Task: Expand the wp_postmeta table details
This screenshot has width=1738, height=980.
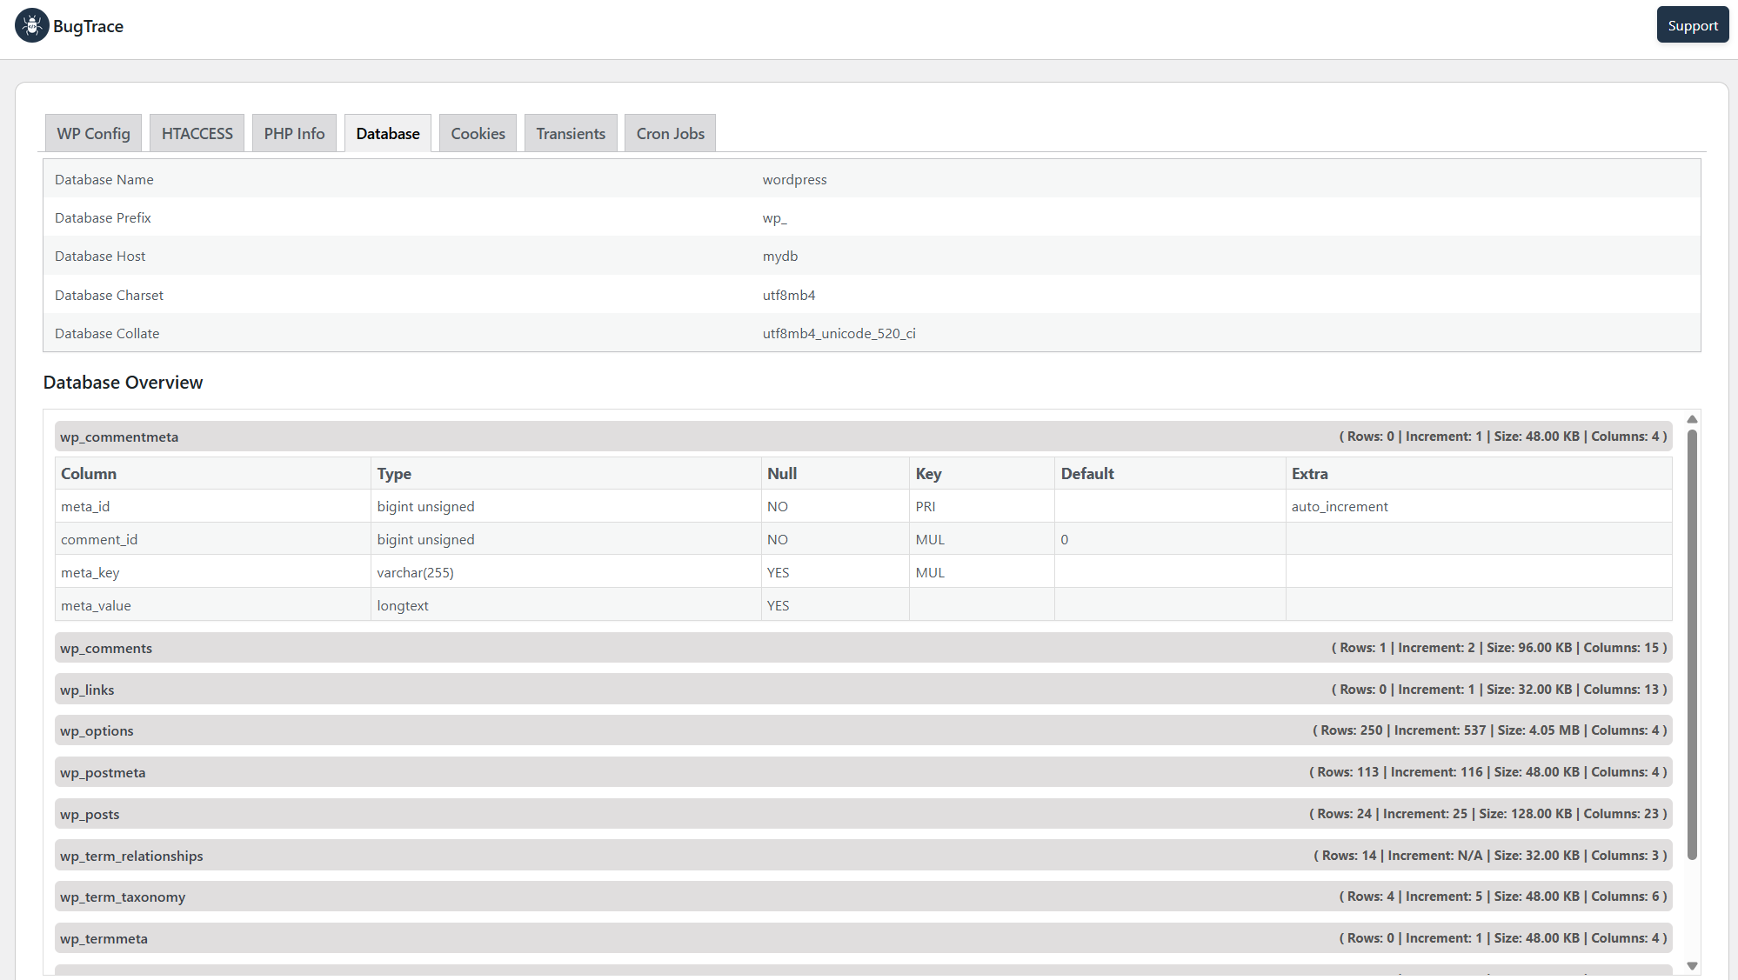Action: [x=863, y=772]
